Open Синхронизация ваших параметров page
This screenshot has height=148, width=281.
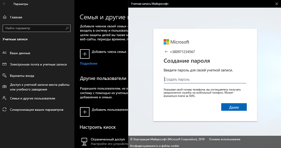pos(37,109)
